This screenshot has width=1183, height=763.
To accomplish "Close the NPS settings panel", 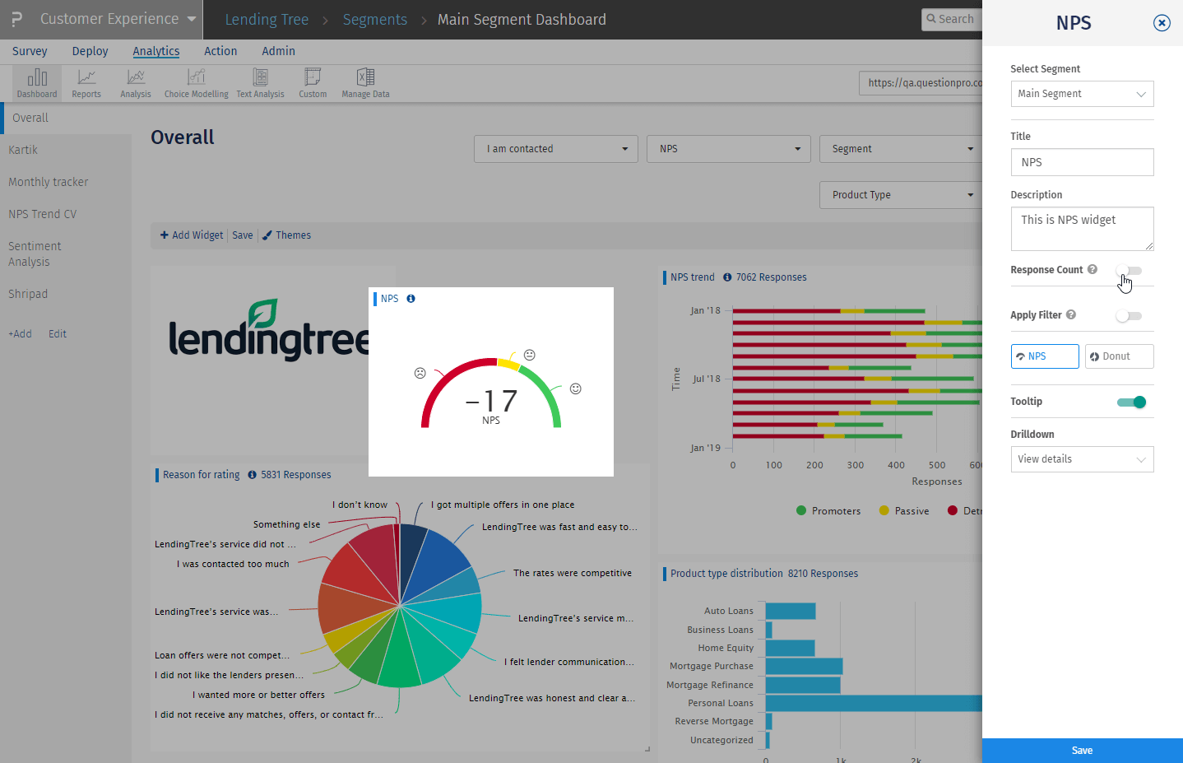I will 1162,23.
